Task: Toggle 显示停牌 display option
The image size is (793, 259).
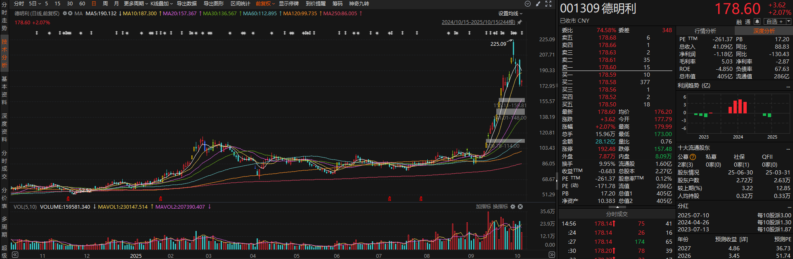Action: click(288, 4)
